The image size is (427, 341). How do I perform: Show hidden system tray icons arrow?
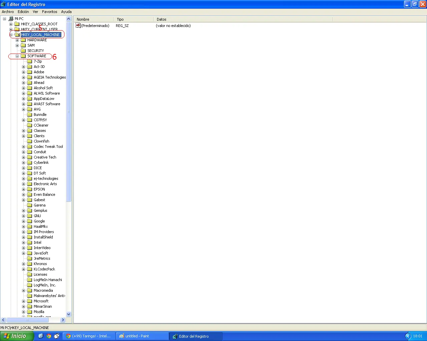pyautogui.click(x=408, y=336)
